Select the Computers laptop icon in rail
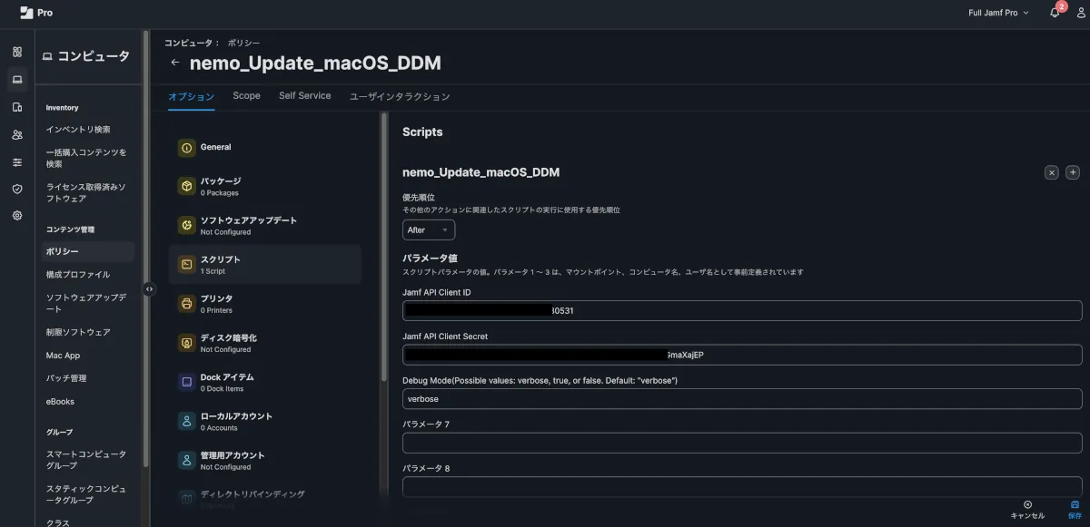1090x527 pixels. [x=16, y=80]
